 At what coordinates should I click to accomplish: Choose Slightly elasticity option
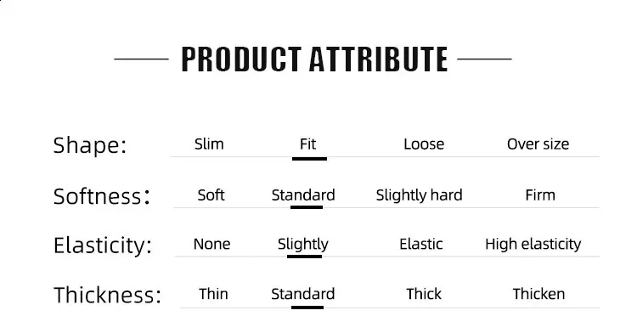pyautogui.click(x=302, y=244)
